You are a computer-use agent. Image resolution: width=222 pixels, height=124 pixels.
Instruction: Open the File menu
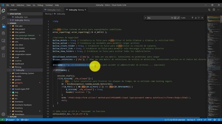click(7, 5)
